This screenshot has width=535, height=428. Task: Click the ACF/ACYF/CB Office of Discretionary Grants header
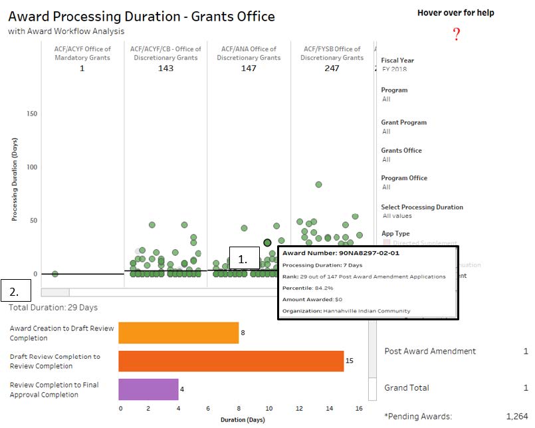(165, 53)
